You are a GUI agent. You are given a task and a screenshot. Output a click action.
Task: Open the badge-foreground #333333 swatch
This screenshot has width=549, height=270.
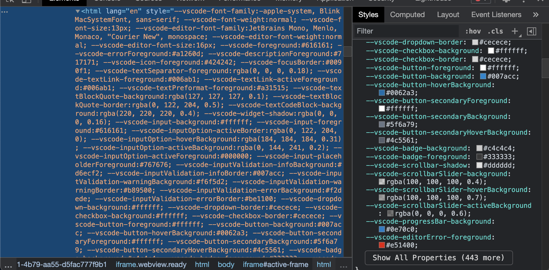479,157
